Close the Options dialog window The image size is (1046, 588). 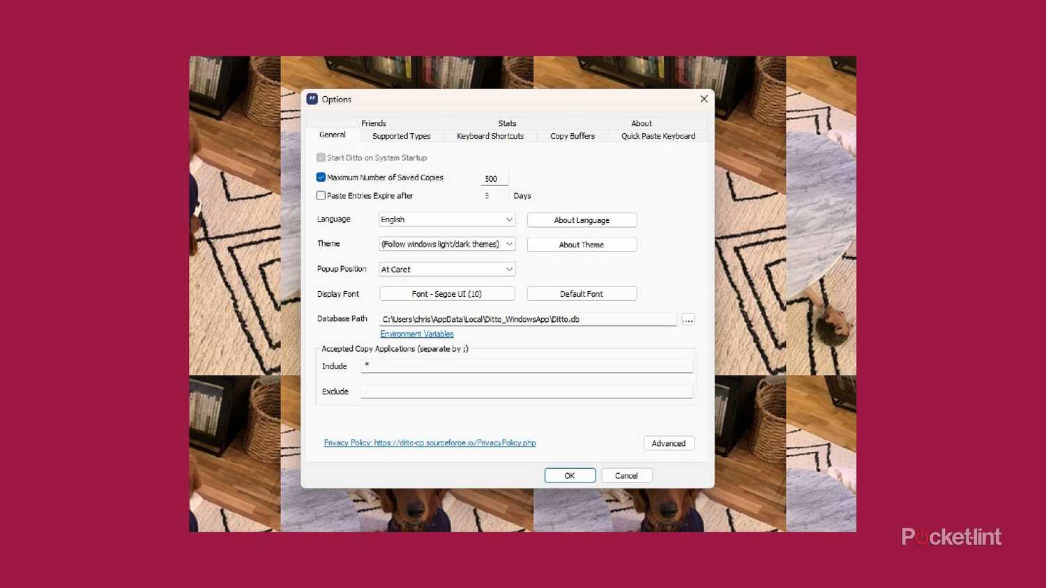[704, 99]
